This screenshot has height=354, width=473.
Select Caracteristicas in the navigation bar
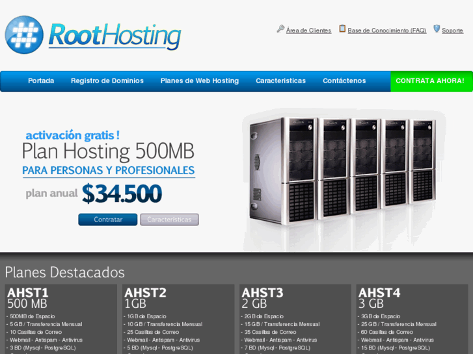pyautogui.click(x=280, y=81)
